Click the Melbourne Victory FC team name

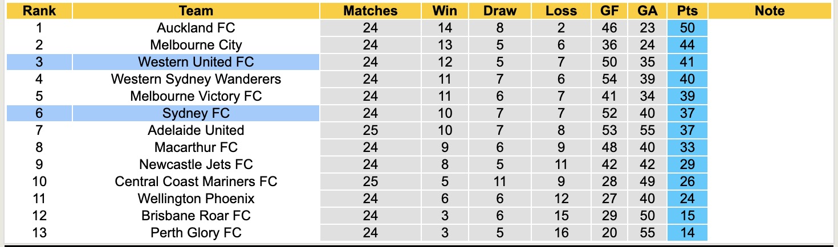coord(196,96)
